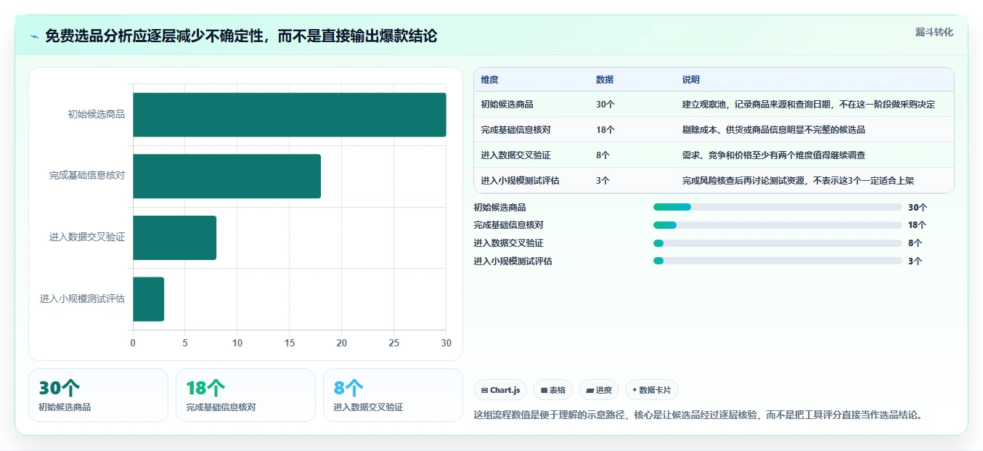Click the 漏斗转化 label in the header
This screenshot has width=983, height=451.
(x=934, y=32)
